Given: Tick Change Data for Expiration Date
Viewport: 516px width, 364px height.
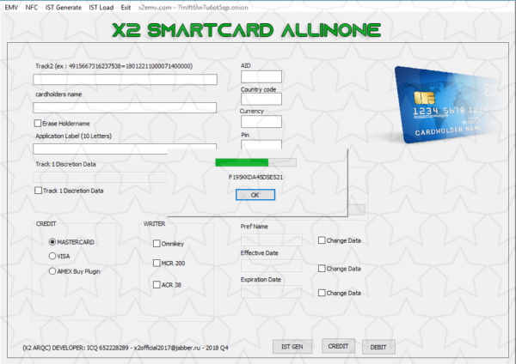Looking at the screenshot, I should click(322, 293).
